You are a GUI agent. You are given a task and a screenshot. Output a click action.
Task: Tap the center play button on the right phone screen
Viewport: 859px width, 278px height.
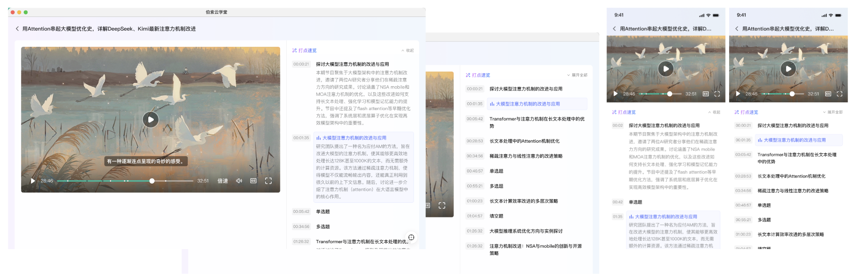(x=788, y=69)
